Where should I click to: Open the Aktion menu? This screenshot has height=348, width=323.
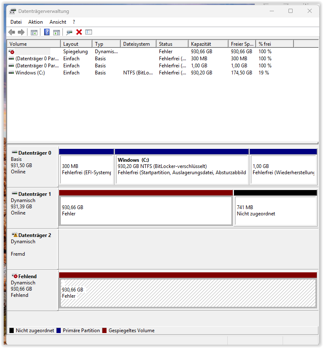coord(35,22)
